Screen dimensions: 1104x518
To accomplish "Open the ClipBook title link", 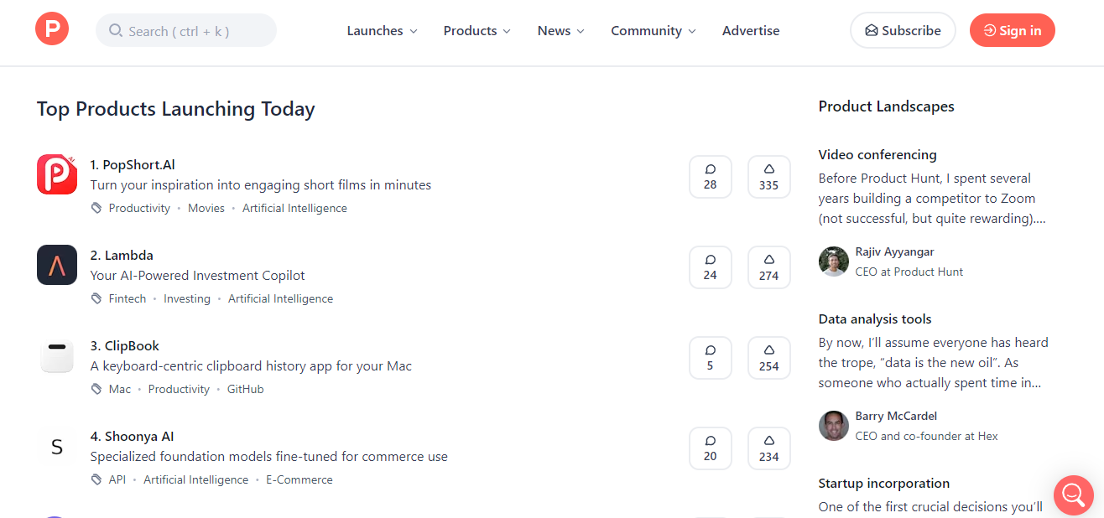I will (125, 345).
